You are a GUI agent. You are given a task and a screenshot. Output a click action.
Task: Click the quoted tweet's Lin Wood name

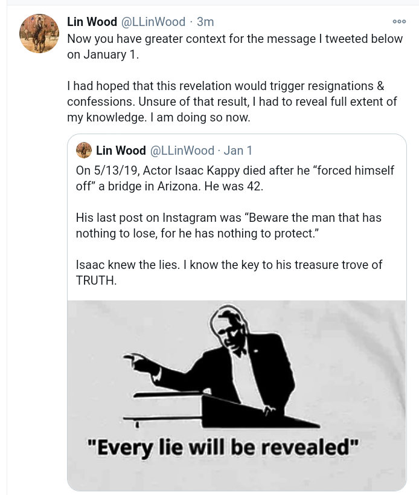pos(121,150)
